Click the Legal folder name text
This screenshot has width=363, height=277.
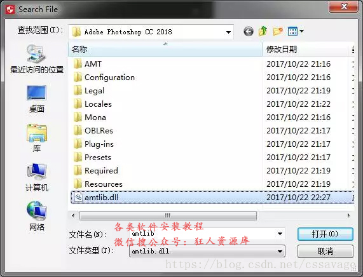tap(95, 91)
